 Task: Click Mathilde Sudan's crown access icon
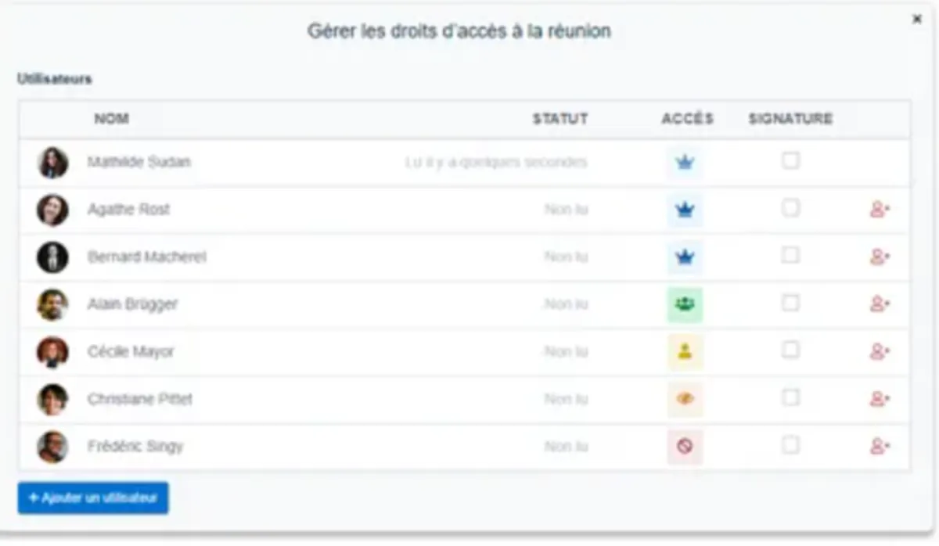pos(685,163)
